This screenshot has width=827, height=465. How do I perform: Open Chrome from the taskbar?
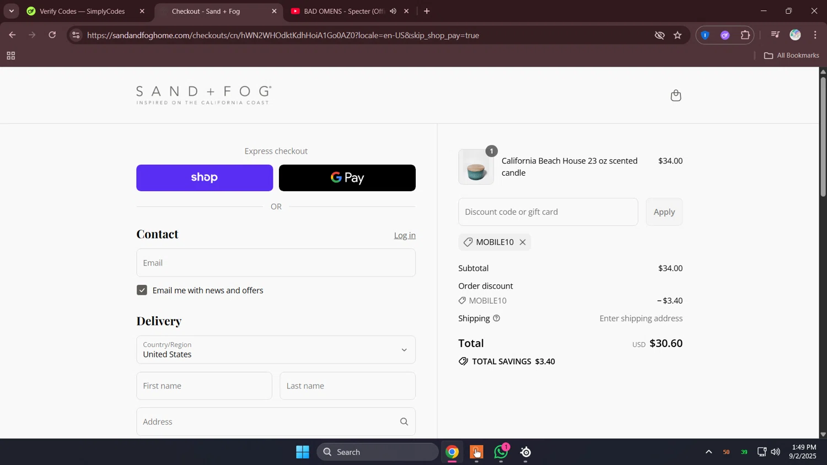click(452, 452)
